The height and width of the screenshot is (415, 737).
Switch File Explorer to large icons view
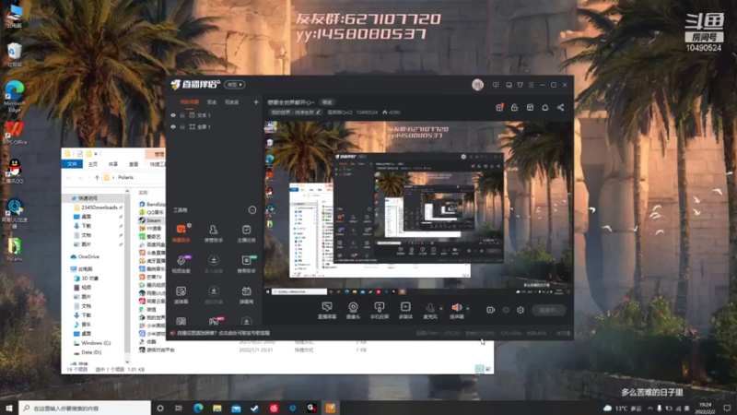488,370
